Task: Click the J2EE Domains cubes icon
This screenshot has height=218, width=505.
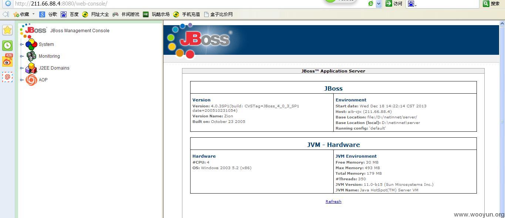Action: [x=31, y=68]
